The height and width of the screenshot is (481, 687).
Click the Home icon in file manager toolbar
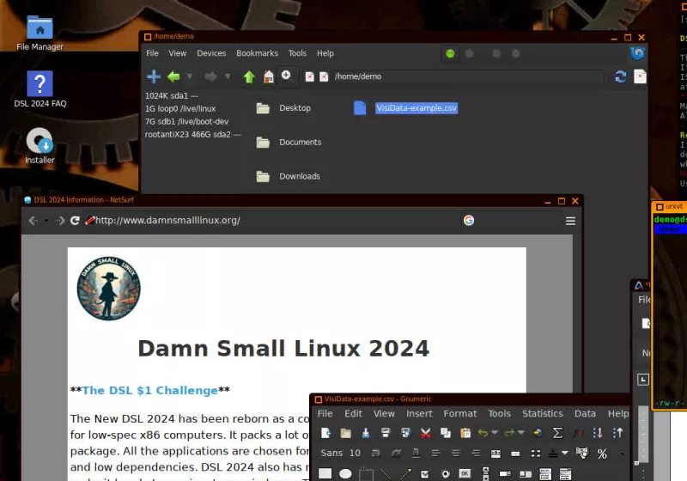(269, 76)
